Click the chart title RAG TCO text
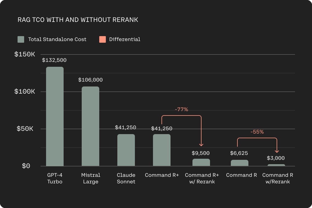312x208 pixels. 78,20
